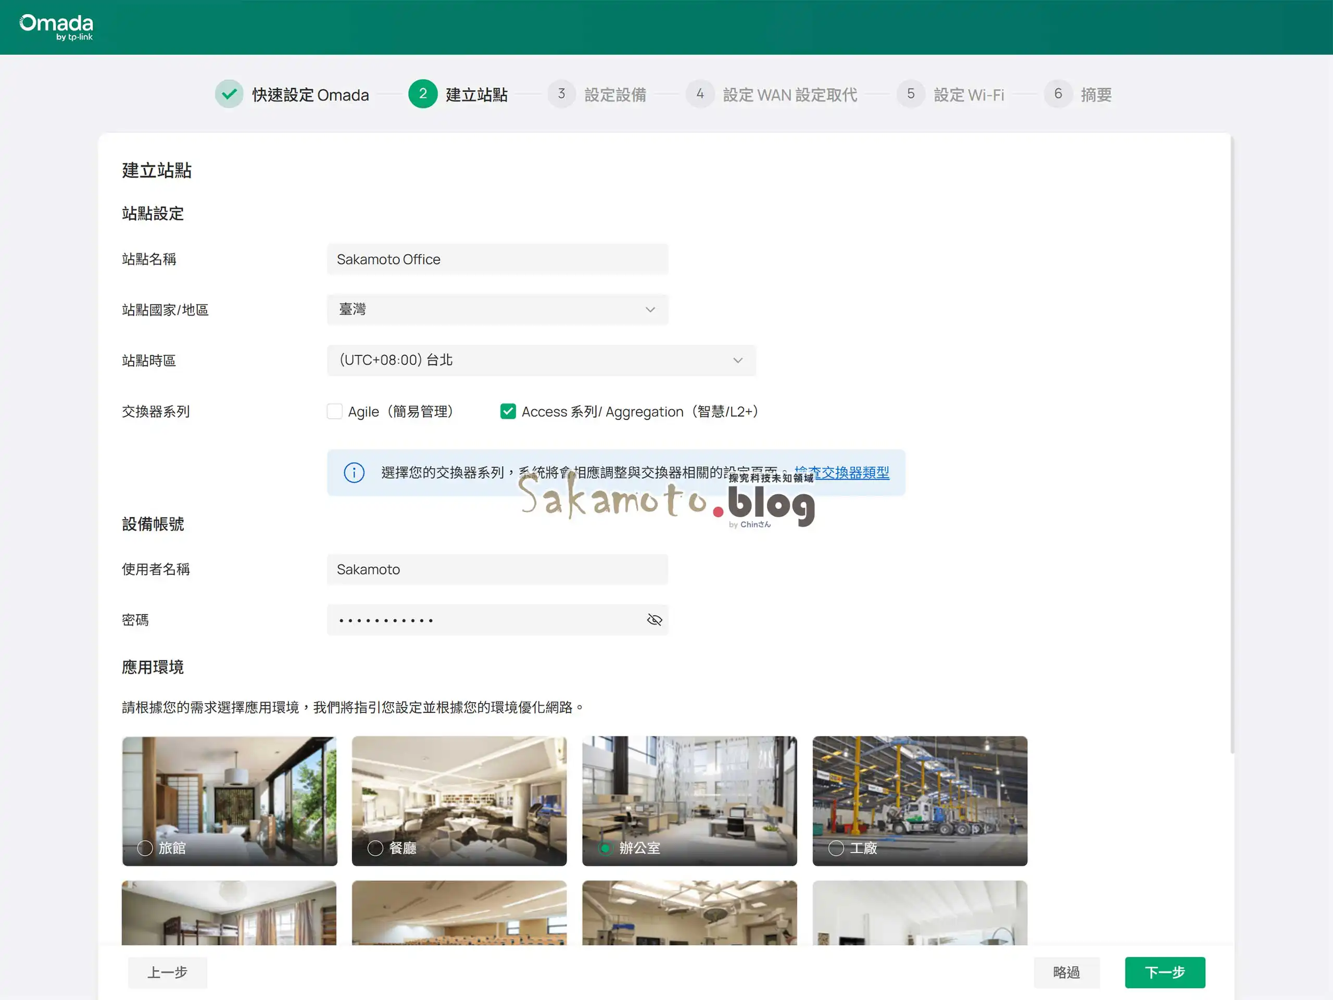Select the 旅館 radio button
This screenshot has width=1333, height=1000.
[x=145, y=848]
